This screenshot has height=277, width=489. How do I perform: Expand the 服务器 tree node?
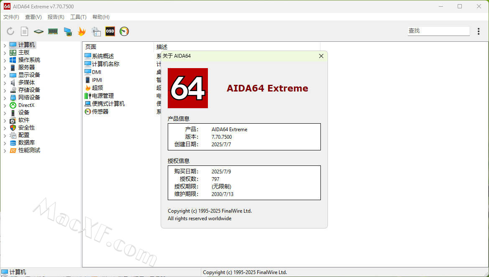coord(5,68)
